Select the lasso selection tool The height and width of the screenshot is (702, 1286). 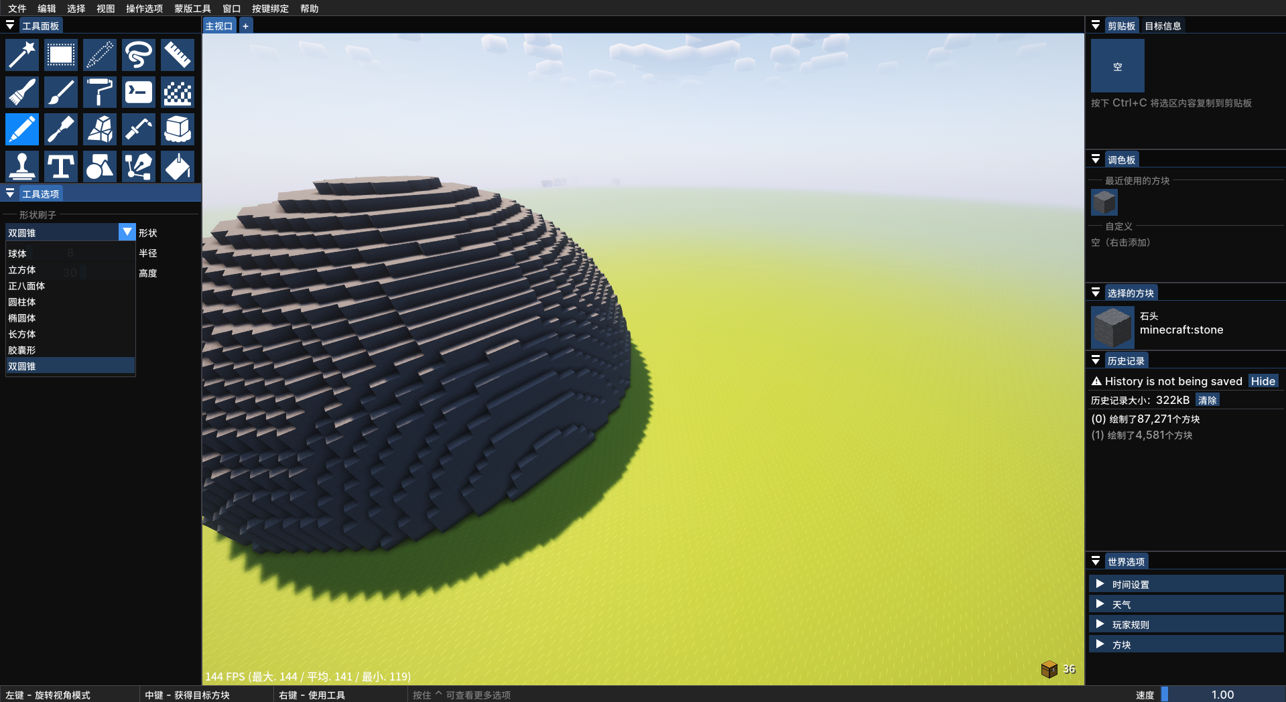click(139, 55)
